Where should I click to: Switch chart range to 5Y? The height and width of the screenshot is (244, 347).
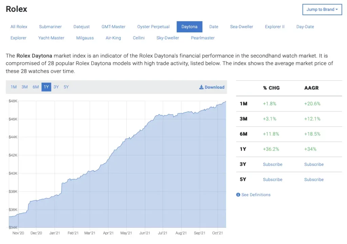(x=66, y=87)
